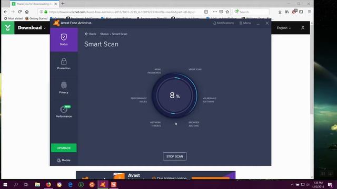Click the user account icon on CNET
Image resolution: width=337 pixels, height=189 pixels.
(303, 28)
